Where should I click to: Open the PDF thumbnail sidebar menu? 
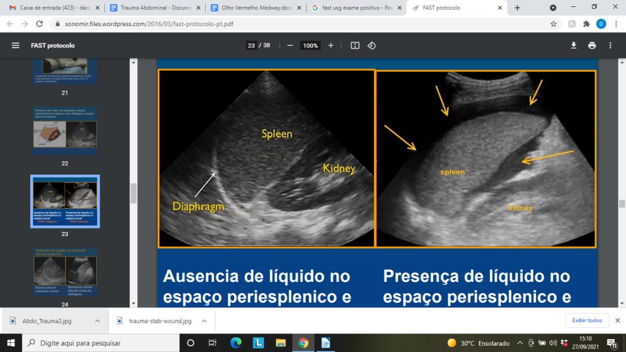(x=16, y=45)
